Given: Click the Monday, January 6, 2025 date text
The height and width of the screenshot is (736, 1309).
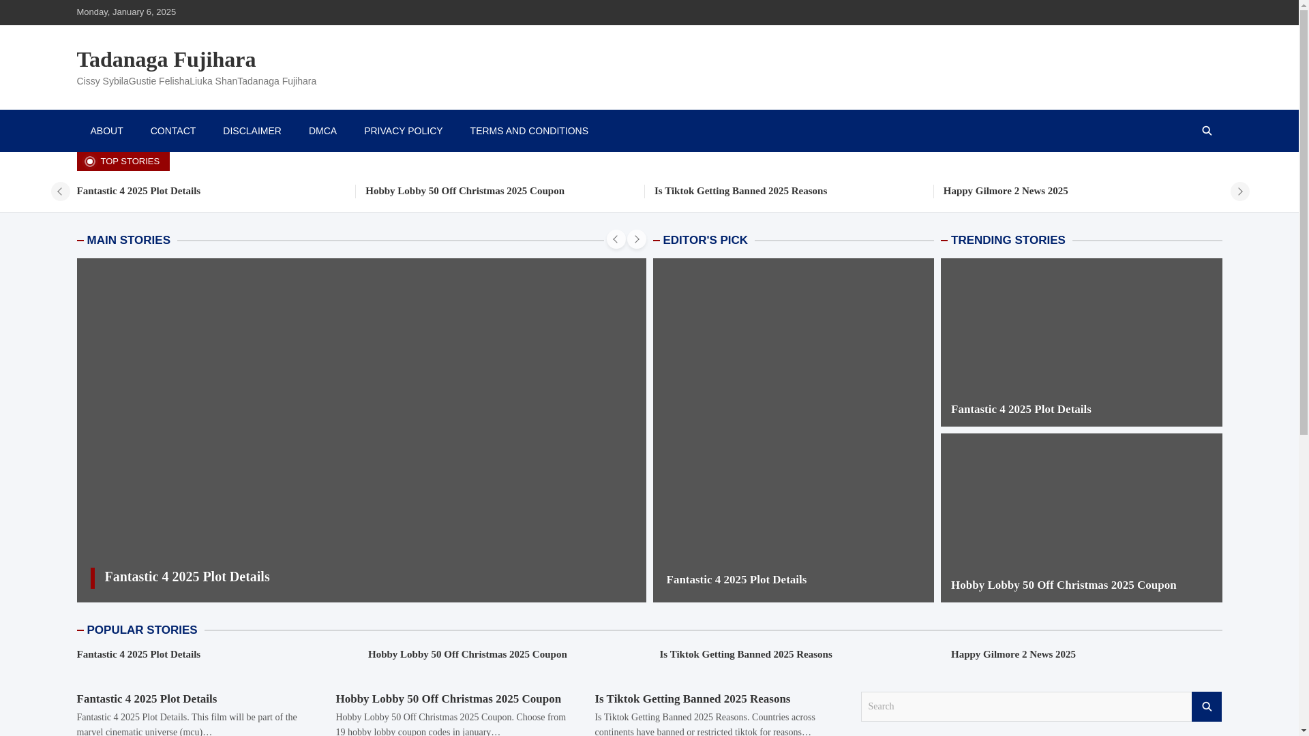Looking at the screenshot, I should pos(126,12).
